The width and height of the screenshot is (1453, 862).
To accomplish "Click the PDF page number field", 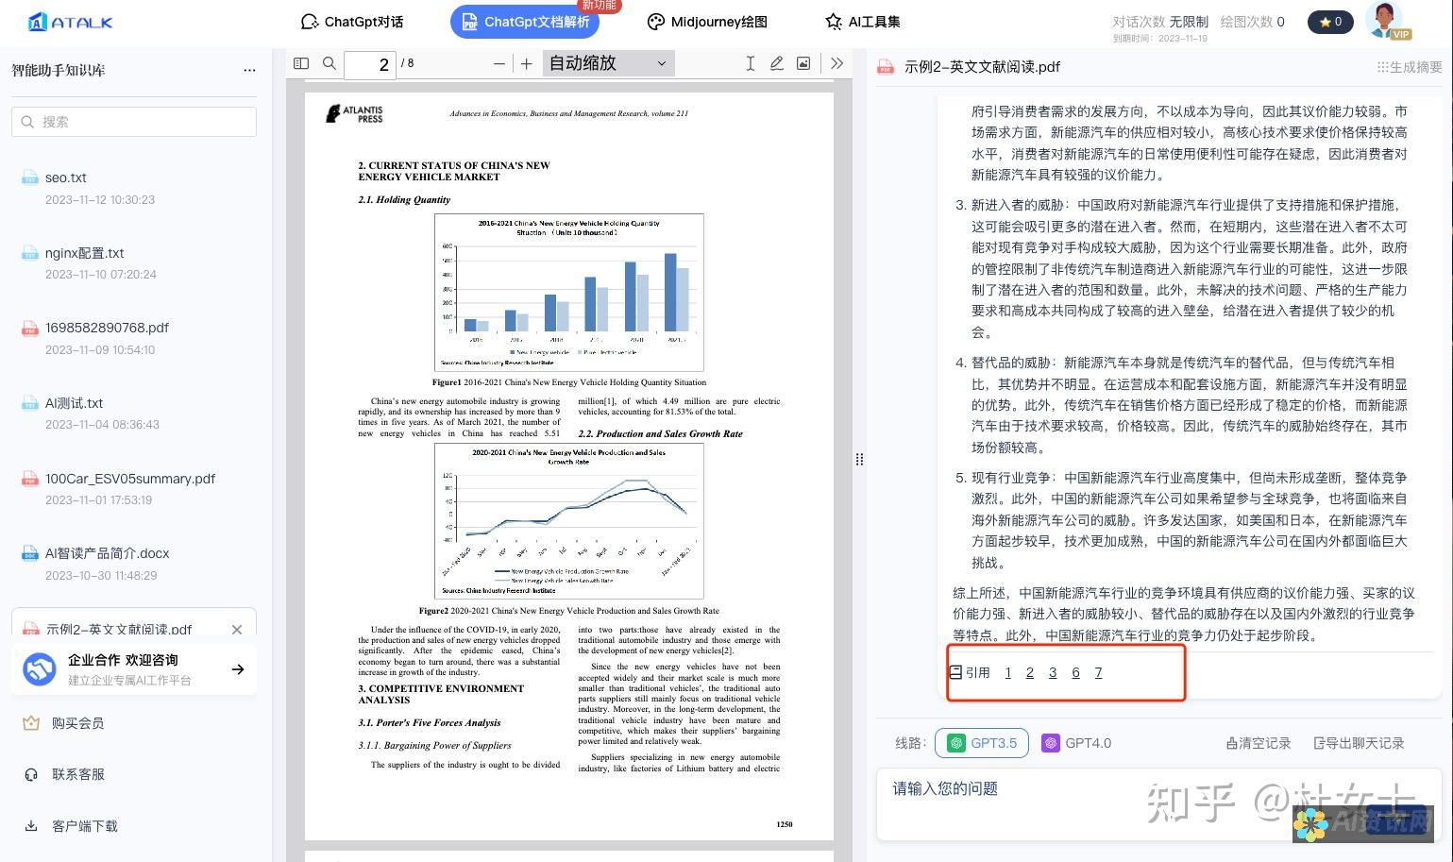I will point(370,64).
